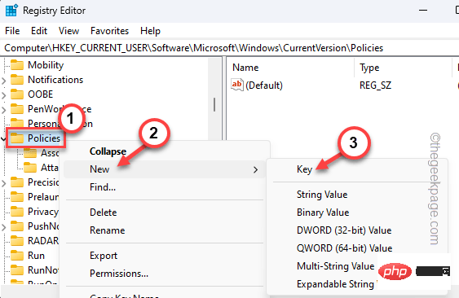Image resolution: width=459 pixels, height=298 pixels.
Task: Expand the OOBE tree node
Action: [4, 95]
